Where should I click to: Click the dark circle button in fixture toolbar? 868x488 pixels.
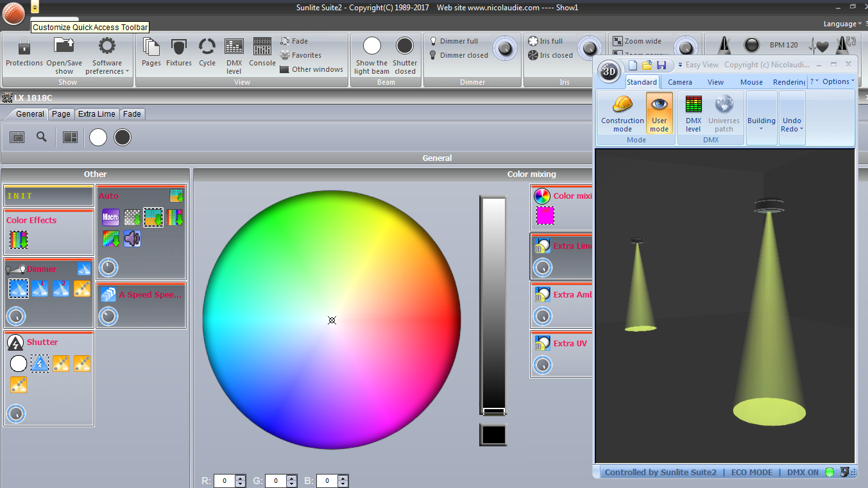point(123,137)
